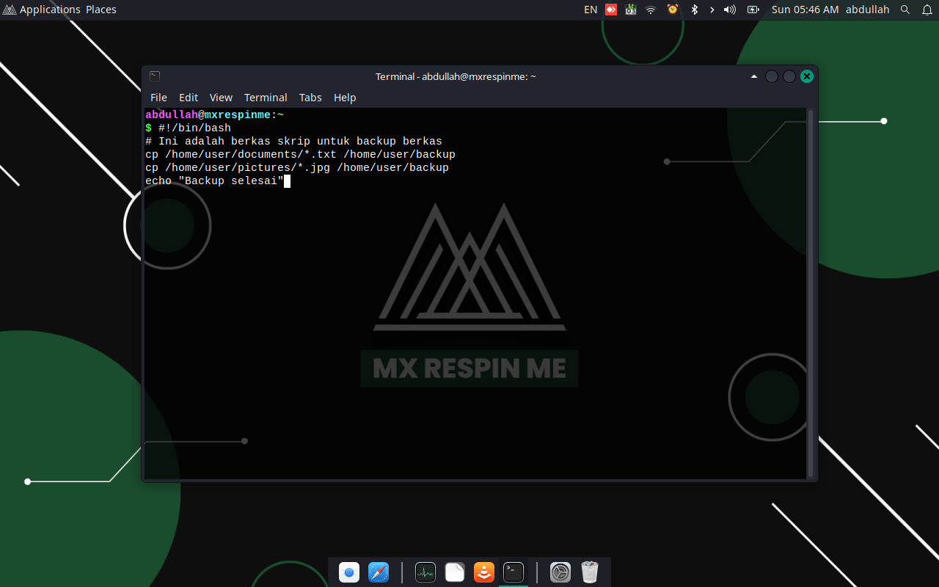Click the Terminal icon in the dock
Screen dimensions: 939x587
[x=514, y=572]
